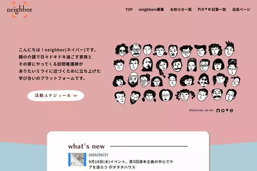Image resolution: width=257 pixels, height=171 pixels.
Task: Open the Discover us on note link
Action: [x=211, y=110]
